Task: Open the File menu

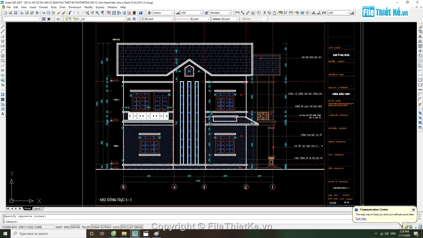Action: pos(8,7)
